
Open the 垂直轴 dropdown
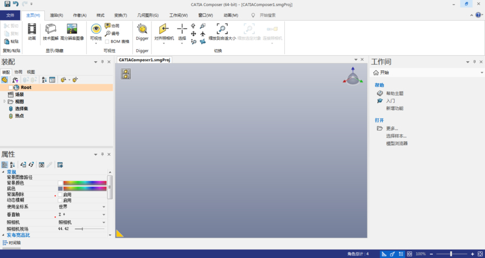click(x=104, y=214)
